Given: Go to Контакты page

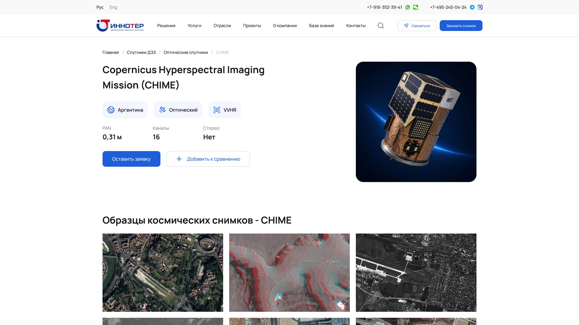Looking at the screenshot, I should click(356, 26).
